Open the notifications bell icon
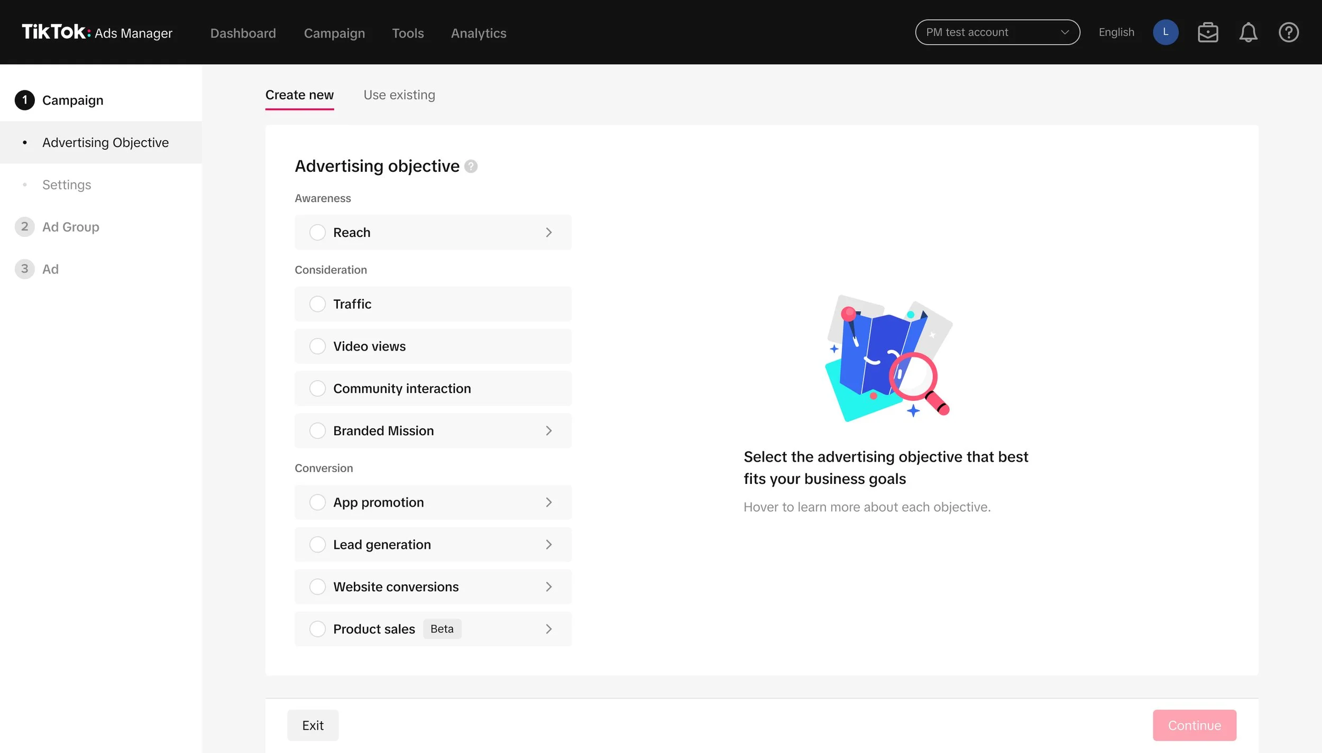The width and height of the screenshot is (1322, 753). pyautogui.click(x=1248, y=32)
